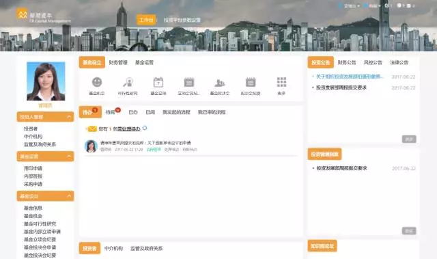Click the 更多 button in 投资公告 panel
Image resolution: width=437 pixels, height=259 pixels.
point(409,139)
